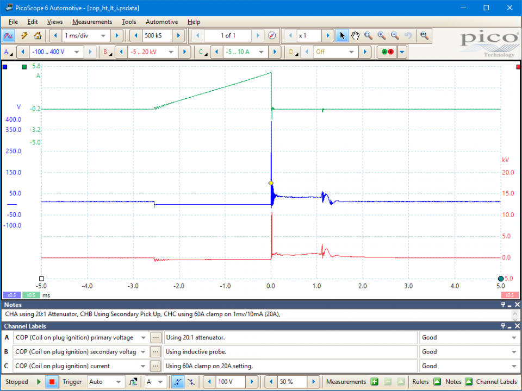Open the Auto trigger mode dropdown

click(118, 382)
